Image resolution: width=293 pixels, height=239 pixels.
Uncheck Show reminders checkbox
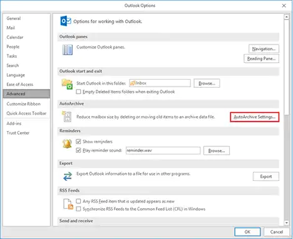tap(78, 142)
